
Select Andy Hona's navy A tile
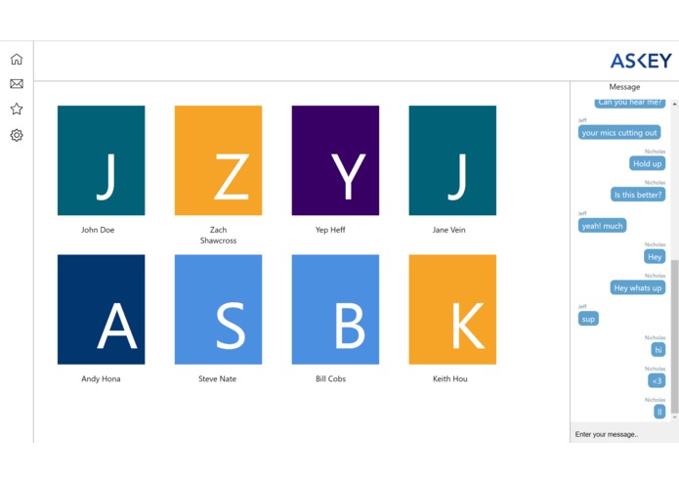coord(102,309)
